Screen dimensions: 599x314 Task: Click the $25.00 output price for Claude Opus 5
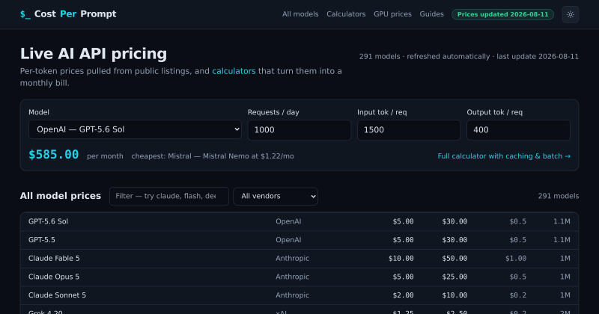click(x=454, y=277)
